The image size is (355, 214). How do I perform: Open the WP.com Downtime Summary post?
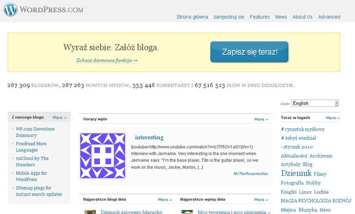[35, 132]
